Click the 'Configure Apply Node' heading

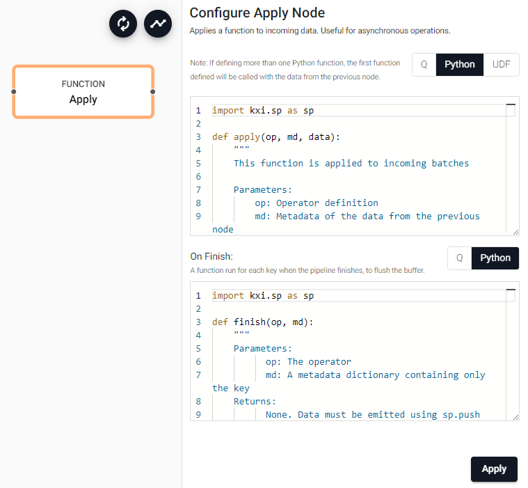257,13
